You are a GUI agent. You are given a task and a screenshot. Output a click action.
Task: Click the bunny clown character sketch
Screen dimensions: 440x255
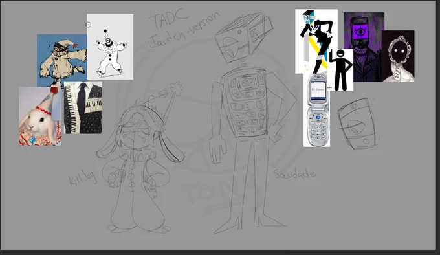(x=140, y=158)
